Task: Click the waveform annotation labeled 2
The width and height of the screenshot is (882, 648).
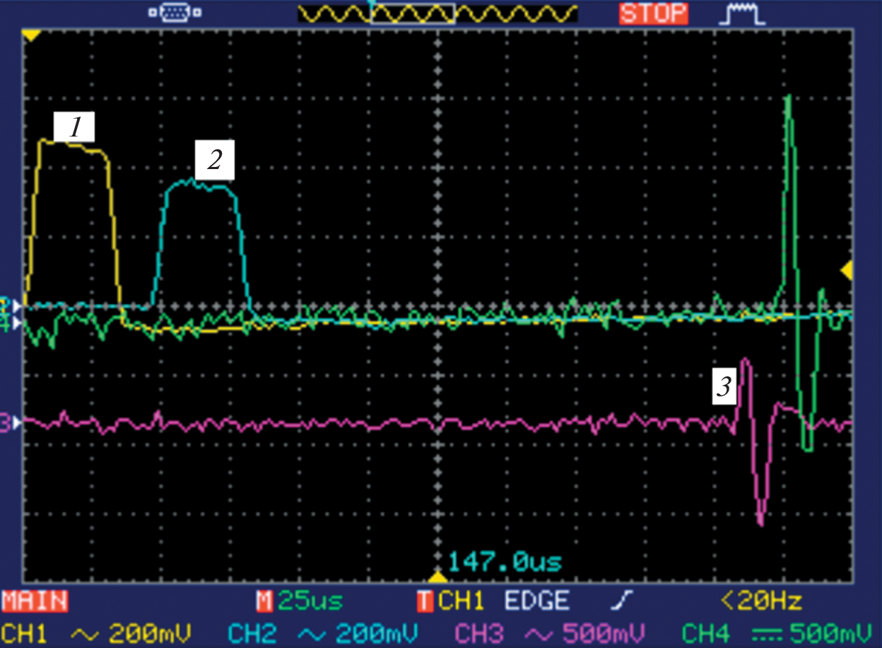Action: (x=214, y=160)
